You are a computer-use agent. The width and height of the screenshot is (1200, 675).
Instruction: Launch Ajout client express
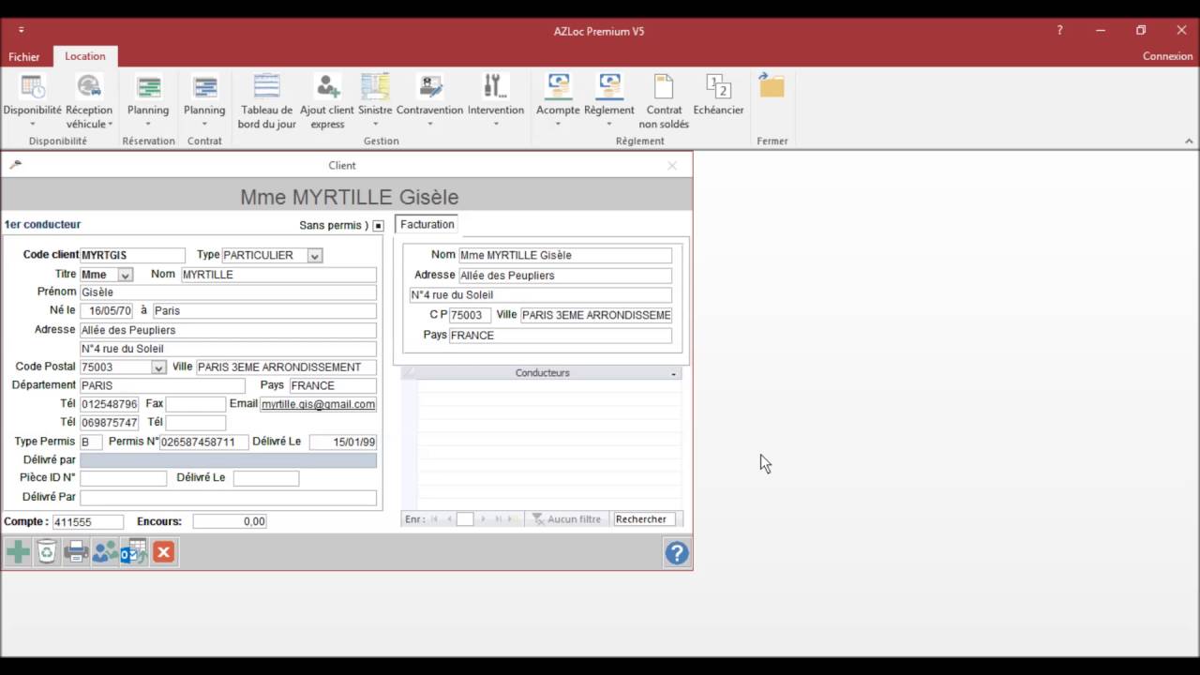tap(327, 101)
